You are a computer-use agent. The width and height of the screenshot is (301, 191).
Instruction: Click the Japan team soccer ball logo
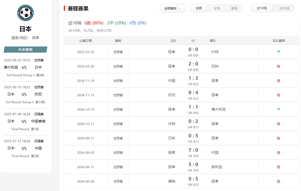25,13
